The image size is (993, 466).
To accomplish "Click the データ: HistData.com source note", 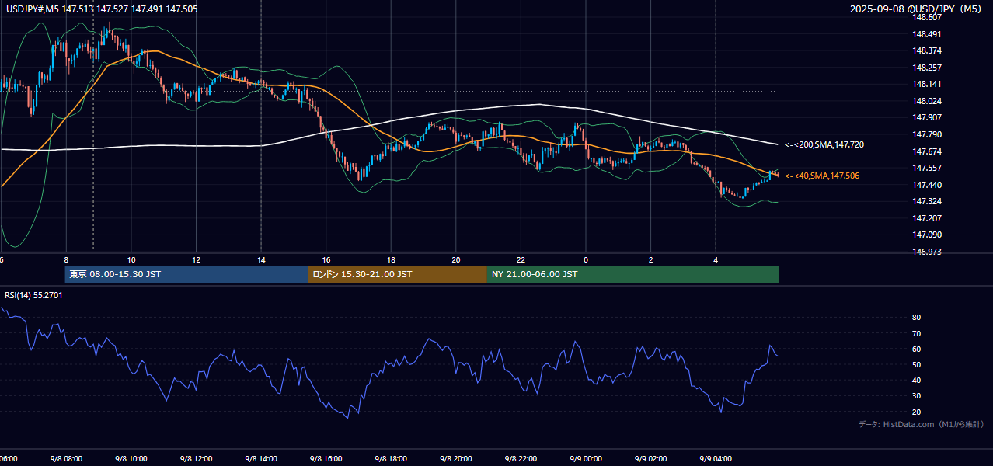I will [922, 425].
